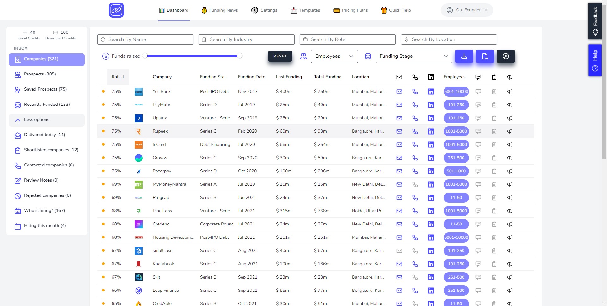Collapse sidebar with Less options
Viewport: 607px width, 306px height.
pos(47,120)
